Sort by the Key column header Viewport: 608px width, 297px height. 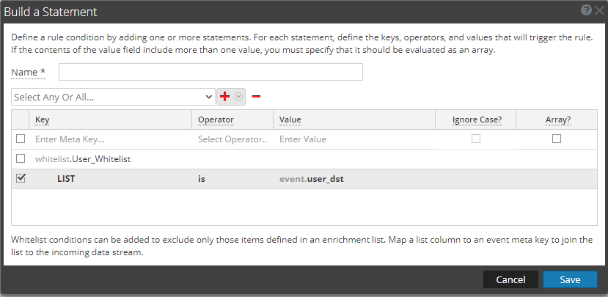click(43, 120)
